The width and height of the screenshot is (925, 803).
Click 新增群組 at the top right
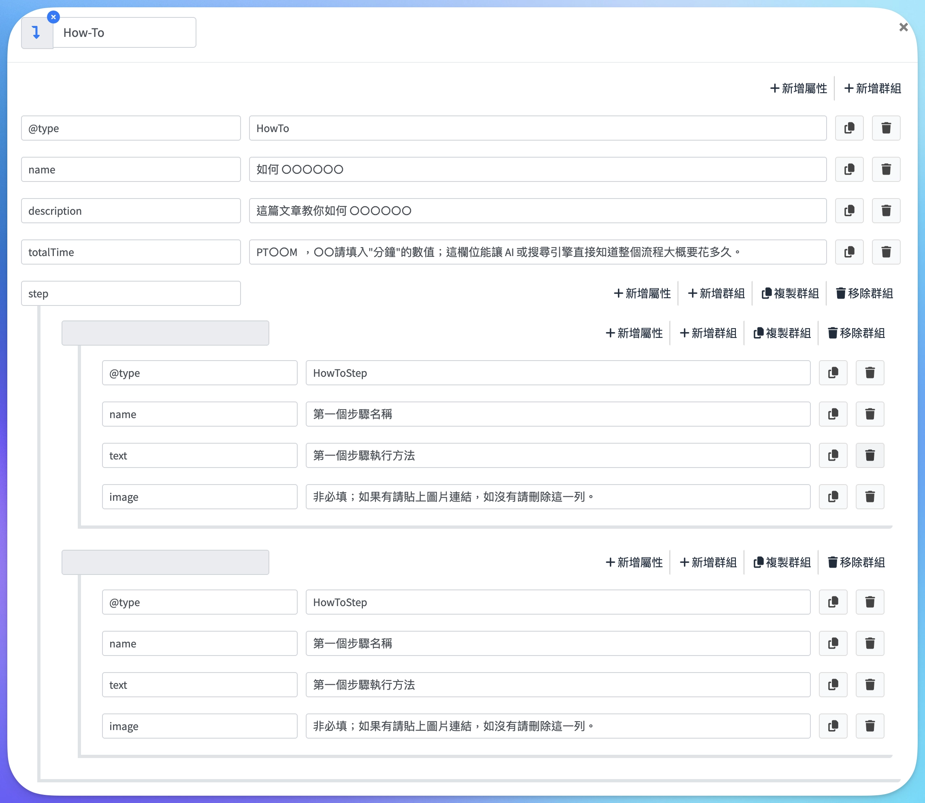(872, 88)
